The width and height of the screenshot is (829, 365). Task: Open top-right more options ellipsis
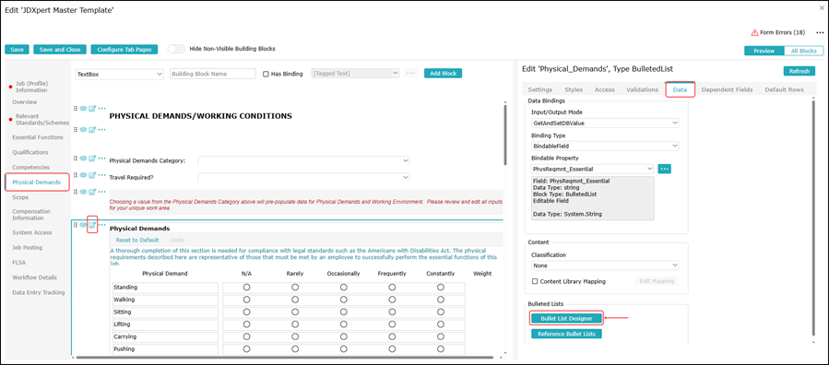click(x=820, y=33)
